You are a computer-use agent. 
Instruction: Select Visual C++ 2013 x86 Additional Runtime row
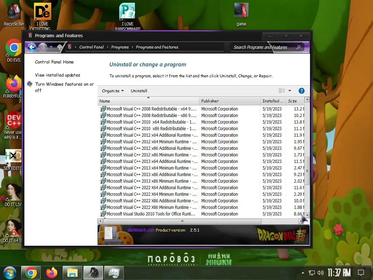201,175
